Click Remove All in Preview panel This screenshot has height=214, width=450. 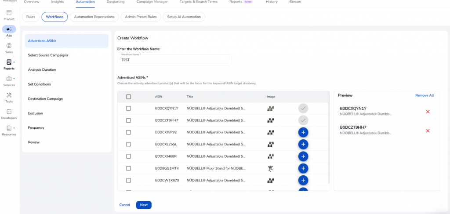click(x=425, y=95)
